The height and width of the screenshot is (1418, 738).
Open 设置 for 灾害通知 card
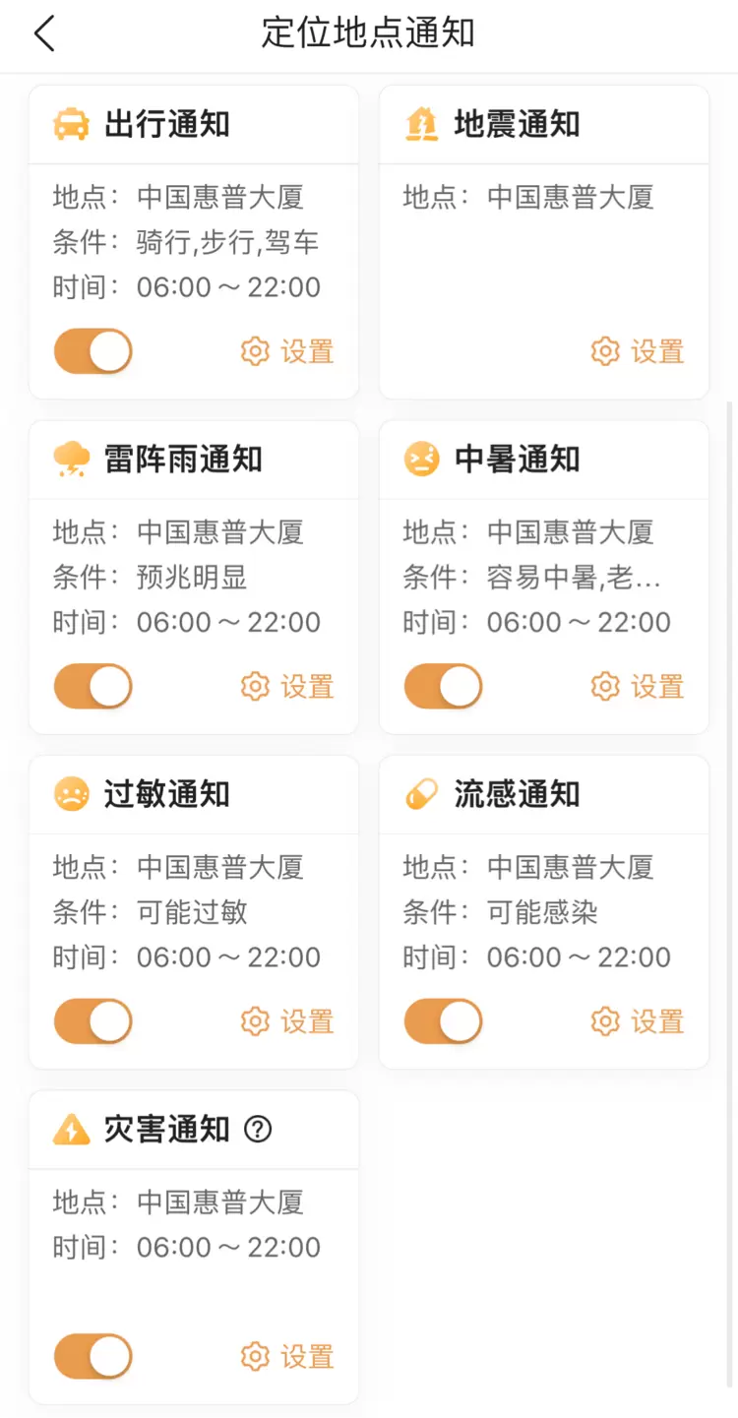click(x=287, y=1356)
